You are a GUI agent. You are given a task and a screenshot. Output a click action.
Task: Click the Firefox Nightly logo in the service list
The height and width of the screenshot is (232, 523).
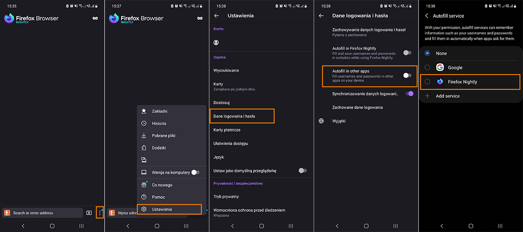pos(440,82)
